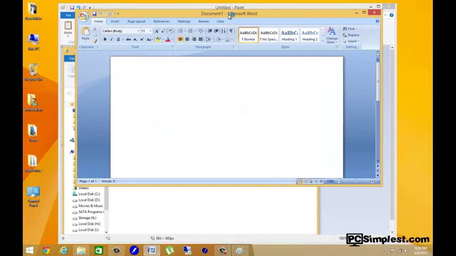Image resolution: width=456 pixels, height=256 pixels.
Task: Apply superscript formatting
Action: [142, 39]
